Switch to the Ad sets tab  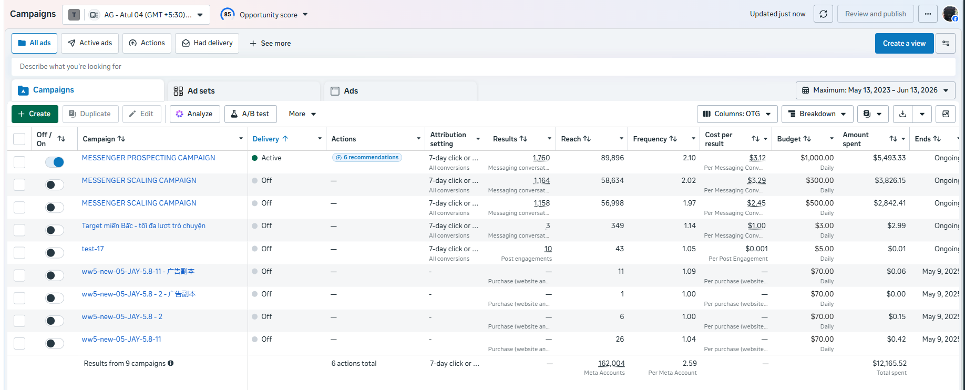pos(244,91)
